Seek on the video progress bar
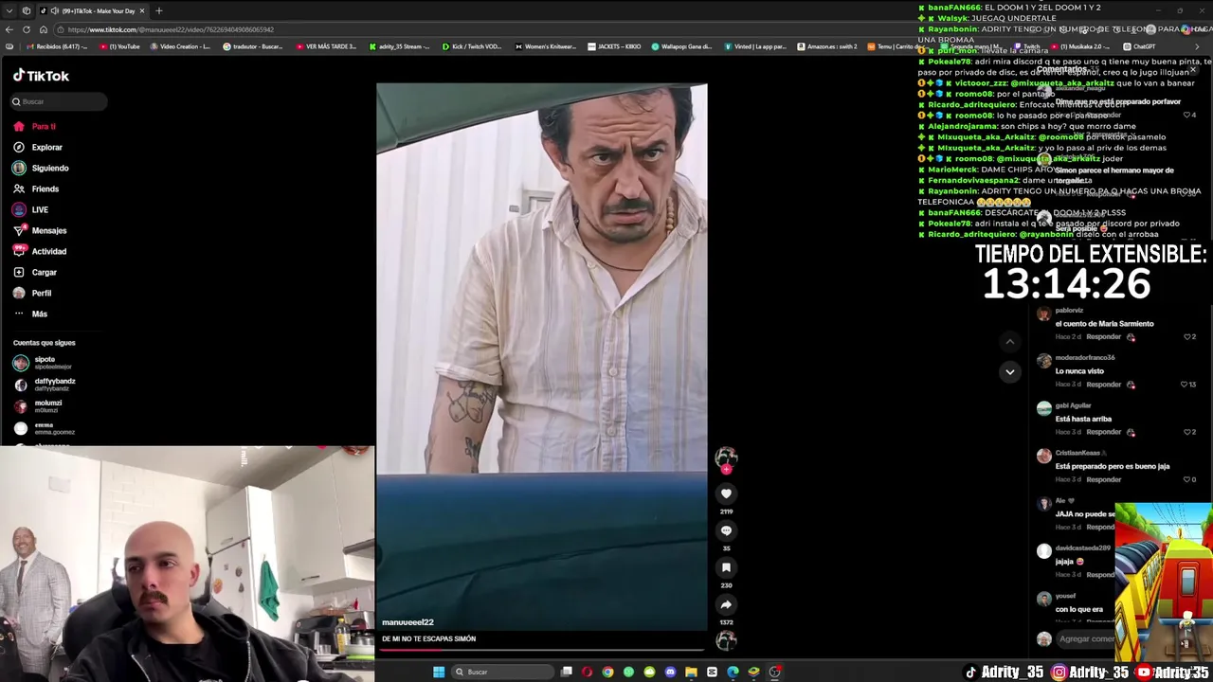This screenshot has height=682, width=1213. click(x=541, y=650)
